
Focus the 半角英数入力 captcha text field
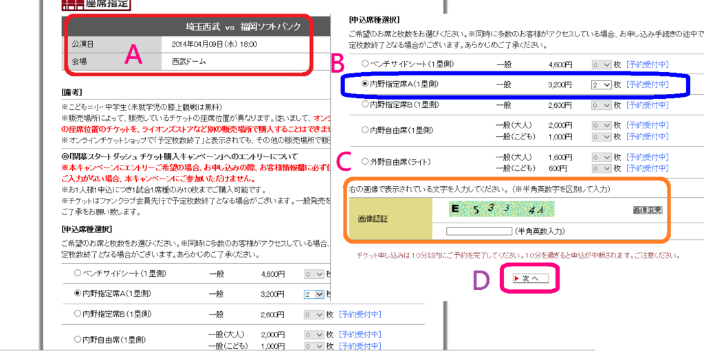479,231
